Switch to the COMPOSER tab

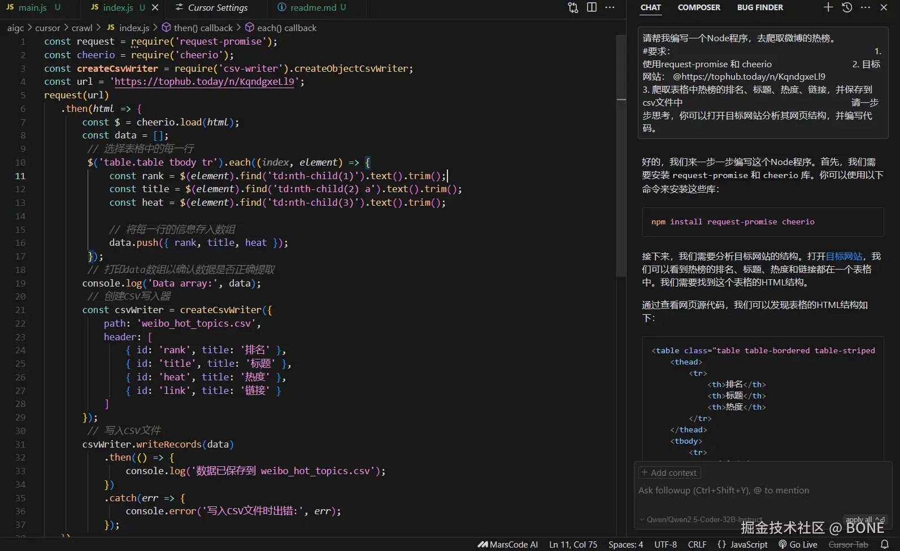(x=699, y=7)
